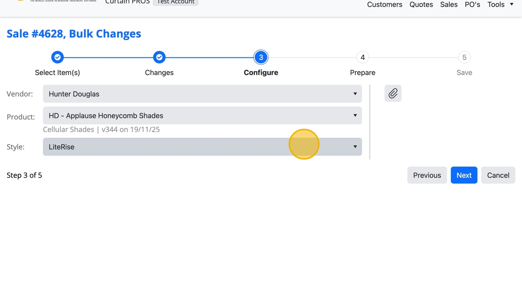Open the paperclip attachment icon
This screenshot has height=291, width=522.
(393, 93)
